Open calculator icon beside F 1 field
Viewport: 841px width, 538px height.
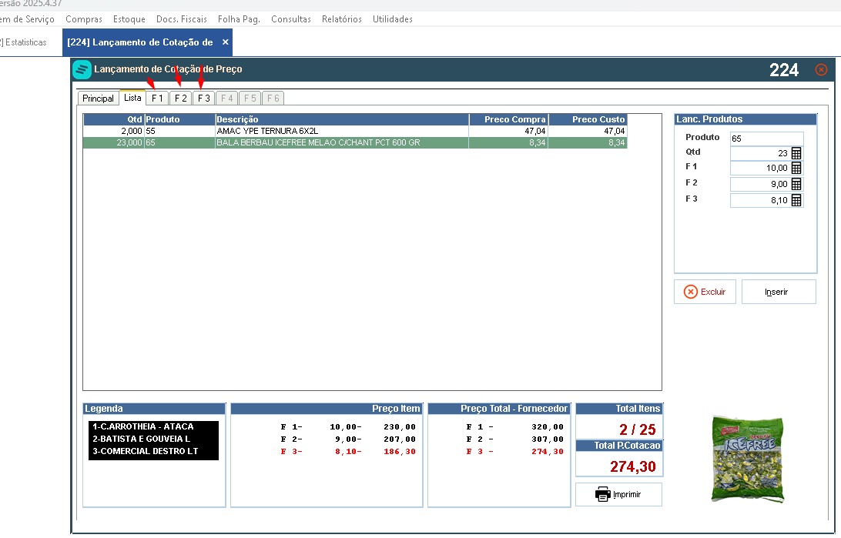pos(796,168)
